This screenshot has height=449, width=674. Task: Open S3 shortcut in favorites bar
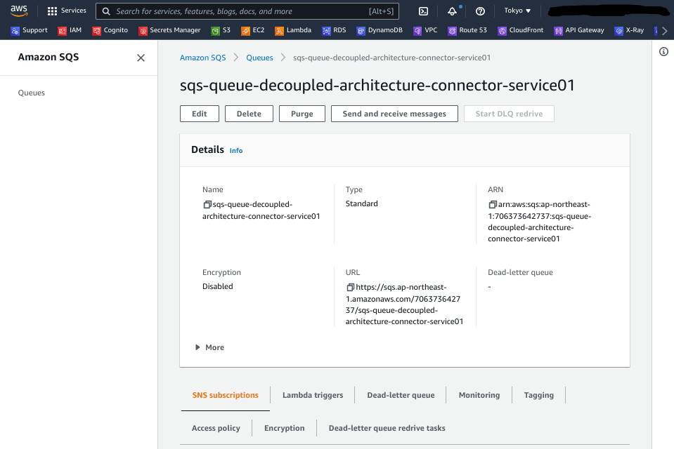point(221,30)
